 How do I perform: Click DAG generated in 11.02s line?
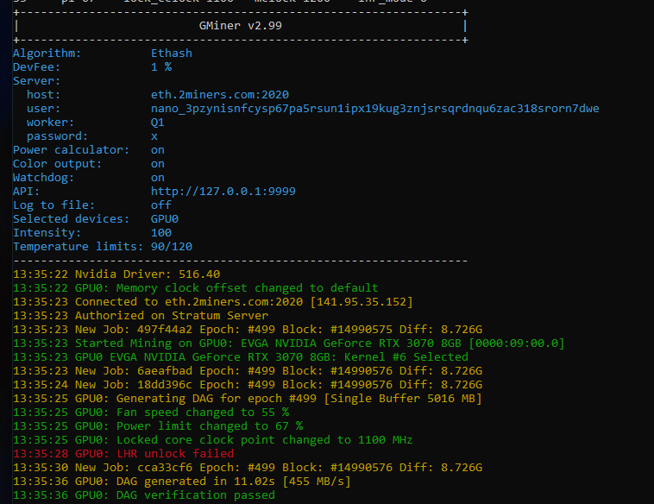182,481
